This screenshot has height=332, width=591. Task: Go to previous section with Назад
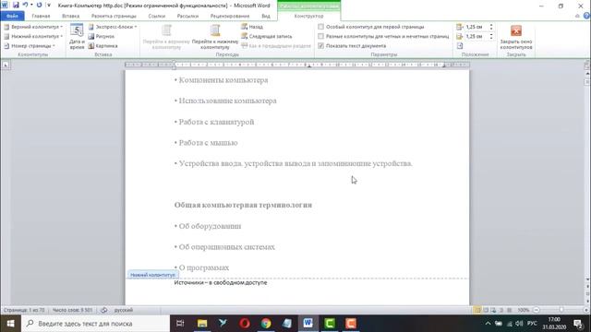(252, 27)
